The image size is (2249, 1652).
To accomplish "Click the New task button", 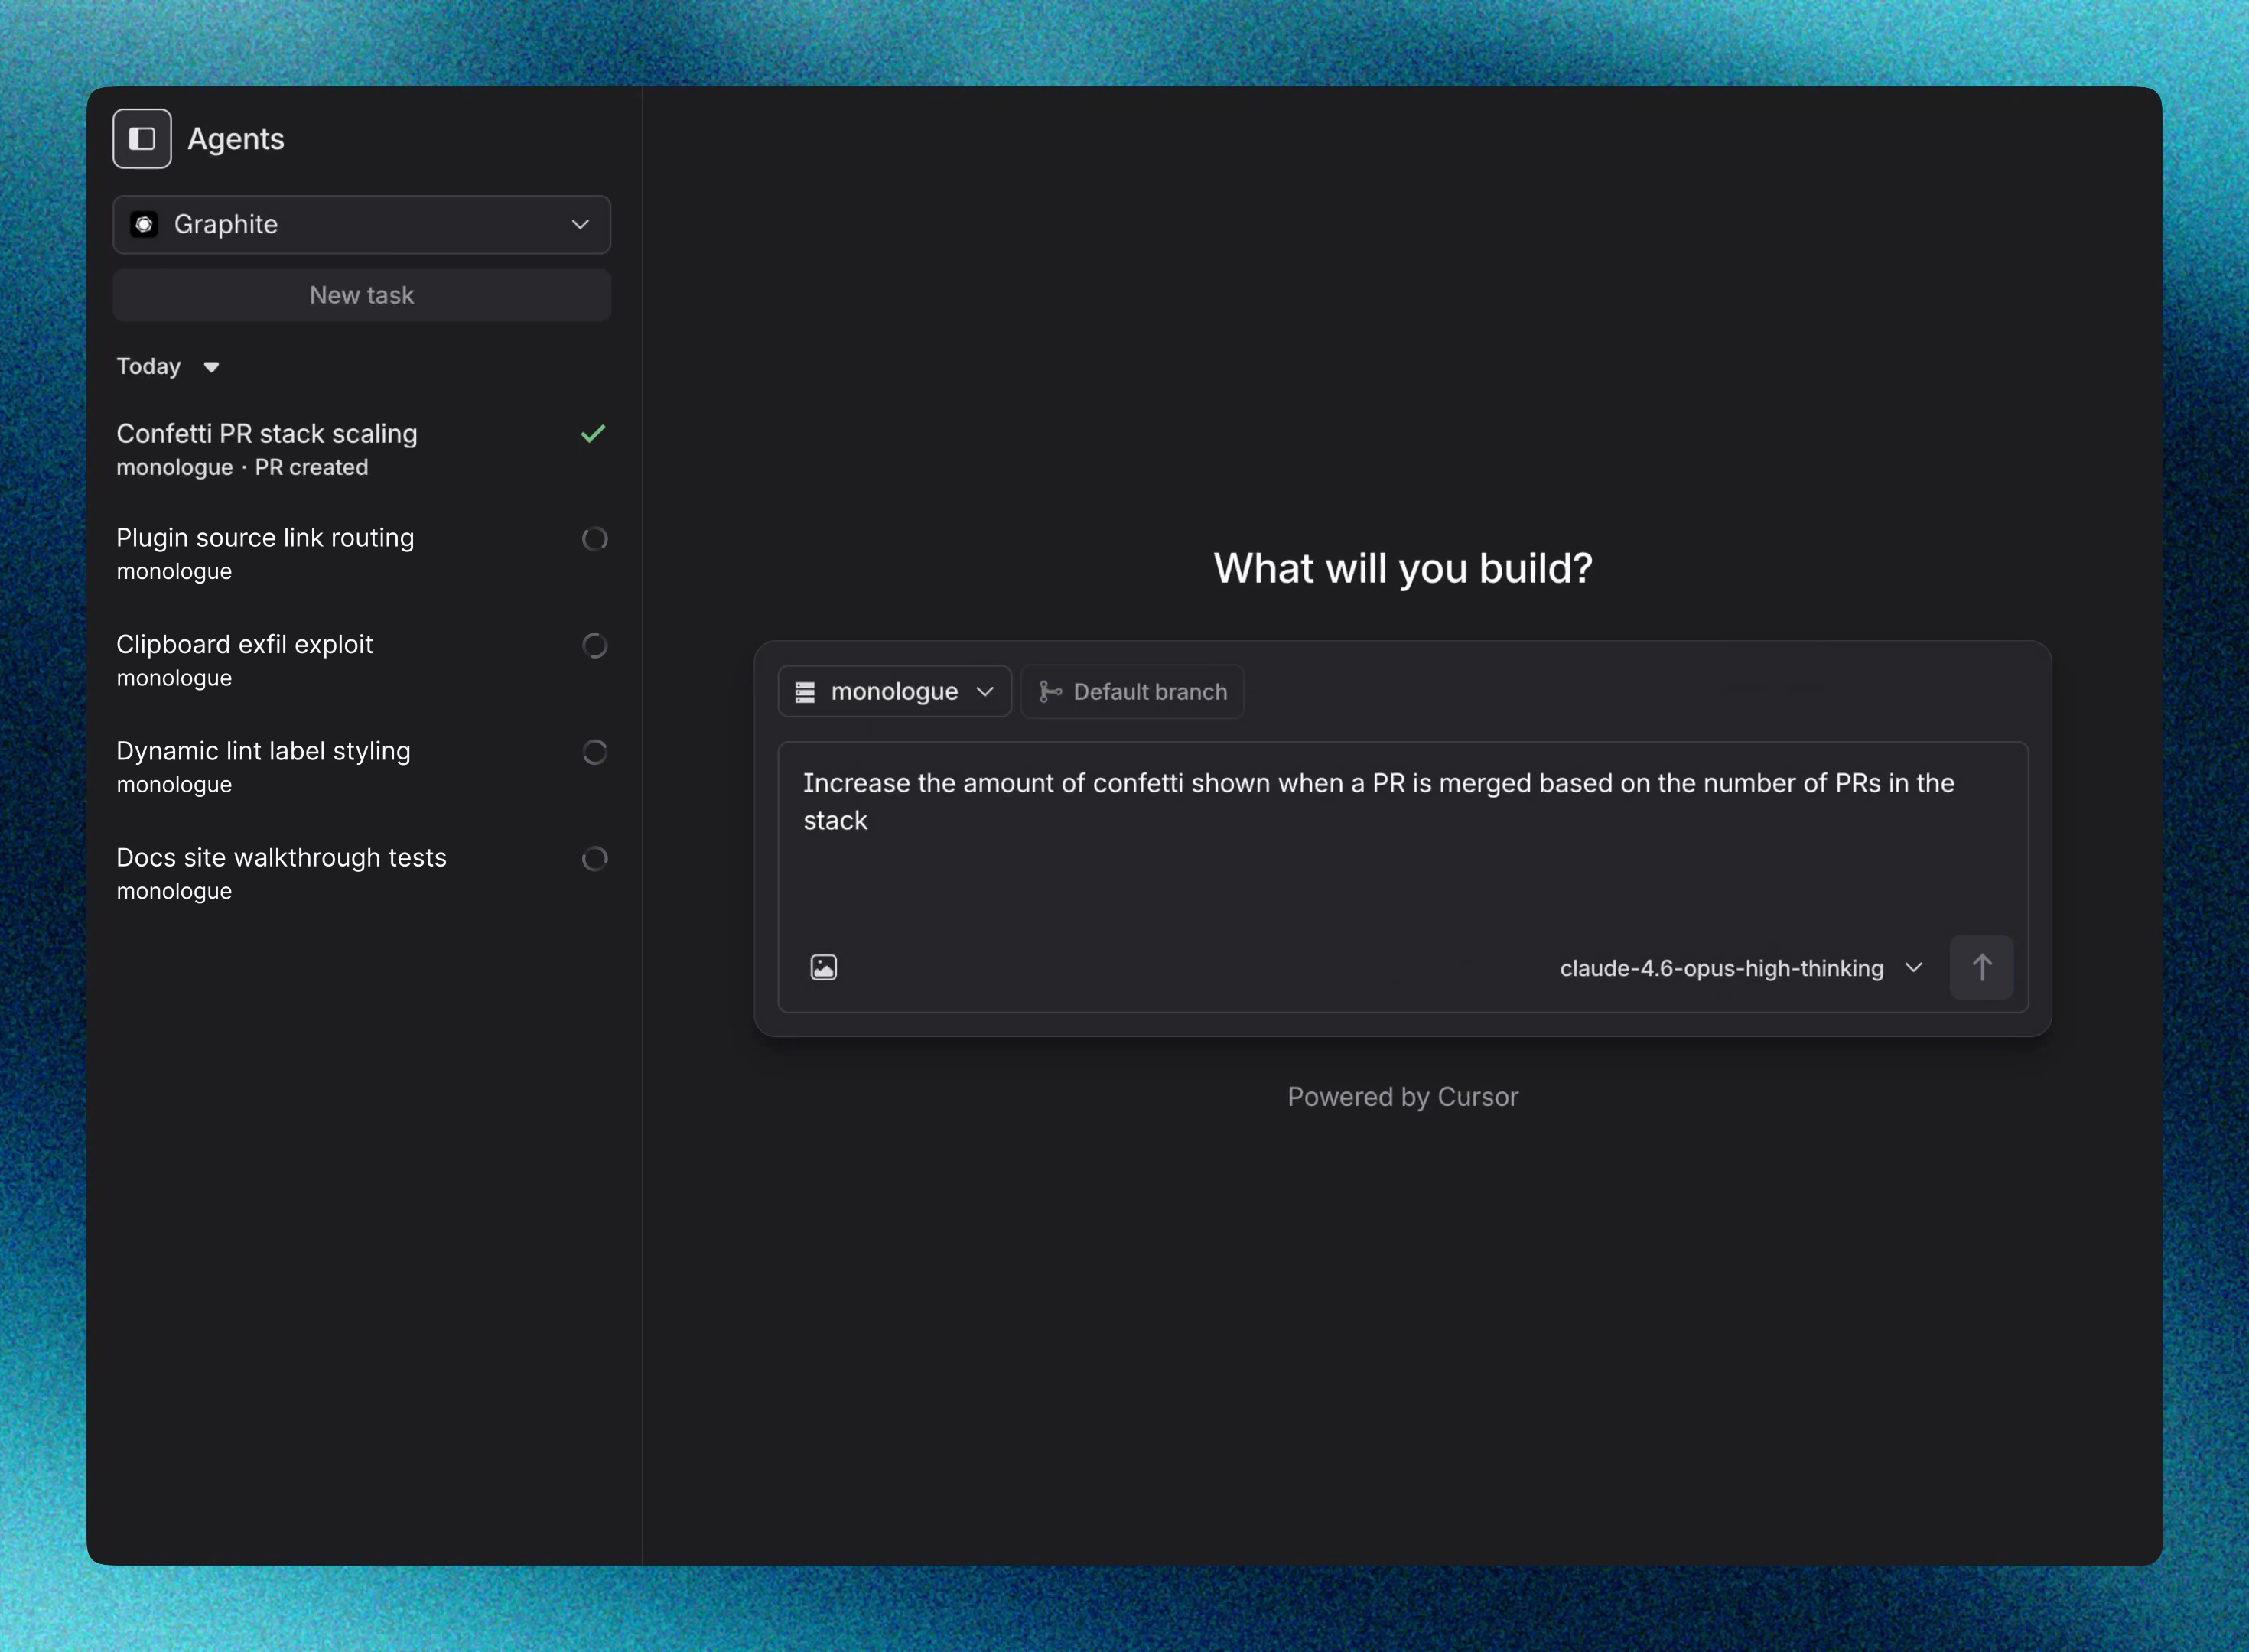I will point(361,295).
